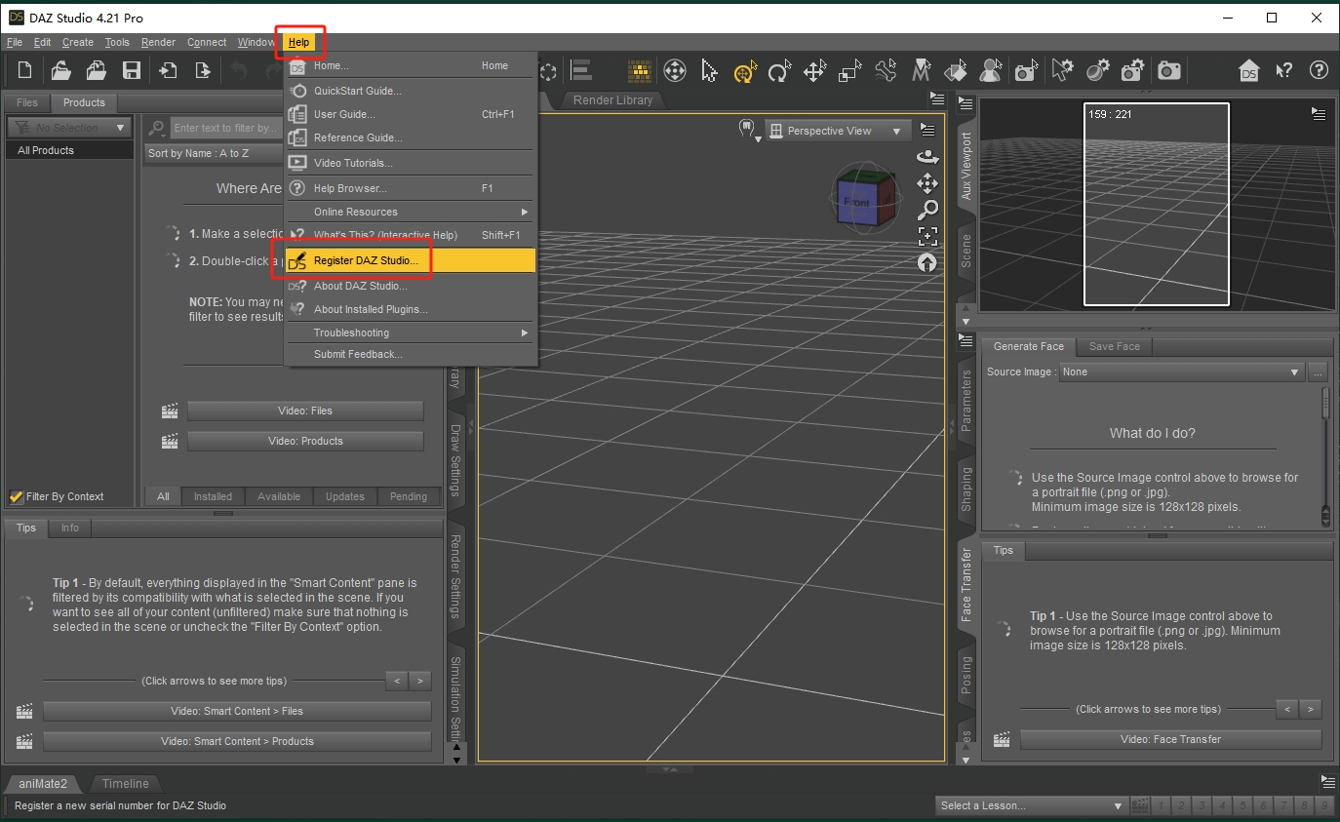
Task: Click the viewport Reset camera arrow control
Action: [927, 262]
